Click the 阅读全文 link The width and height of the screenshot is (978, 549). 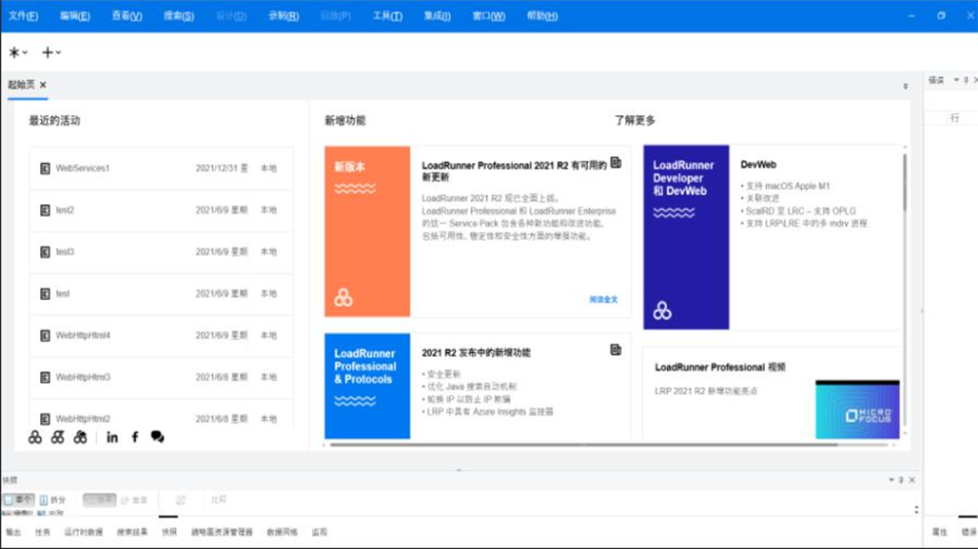click(x=603, y=300)
